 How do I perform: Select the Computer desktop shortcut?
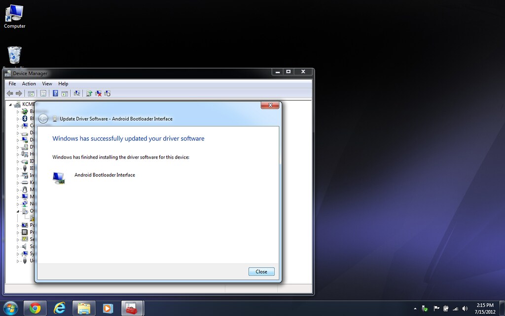(14, 17)
